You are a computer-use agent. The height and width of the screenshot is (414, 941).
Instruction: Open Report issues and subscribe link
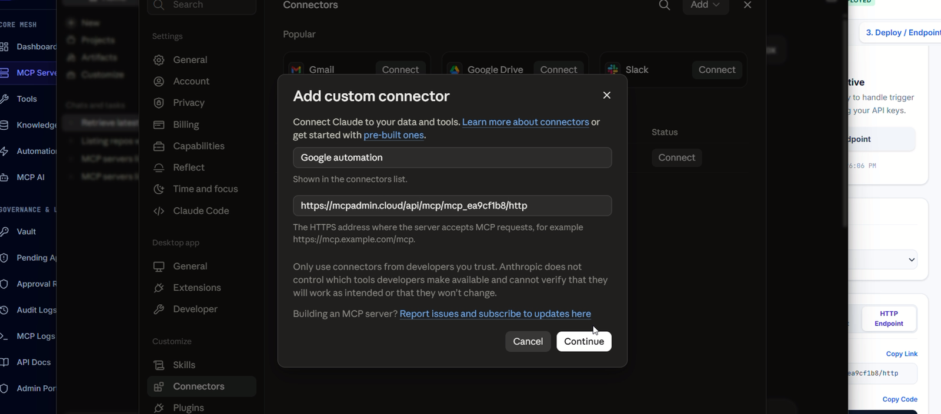point(495,314)
